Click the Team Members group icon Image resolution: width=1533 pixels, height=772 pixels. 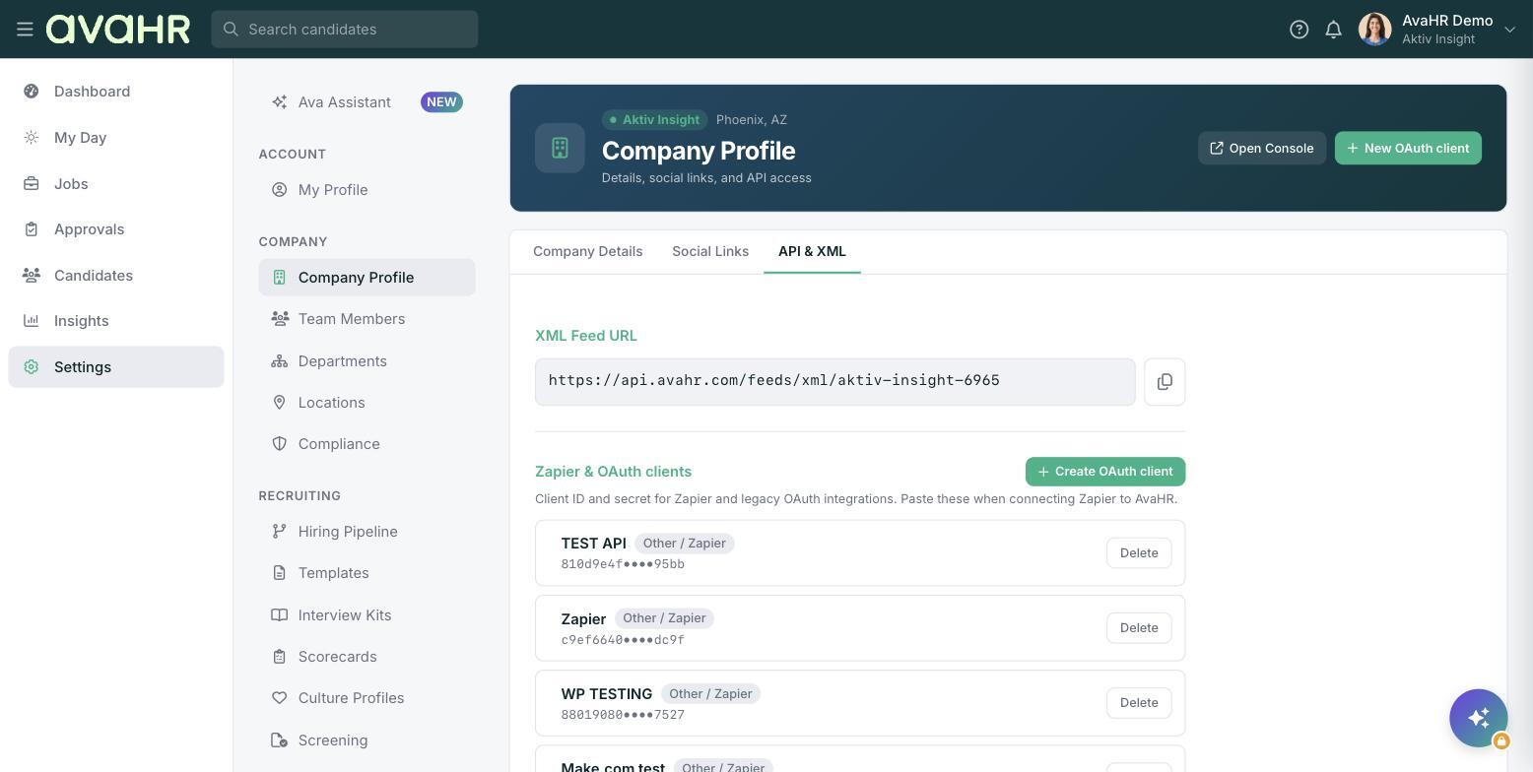pos(280,319)
